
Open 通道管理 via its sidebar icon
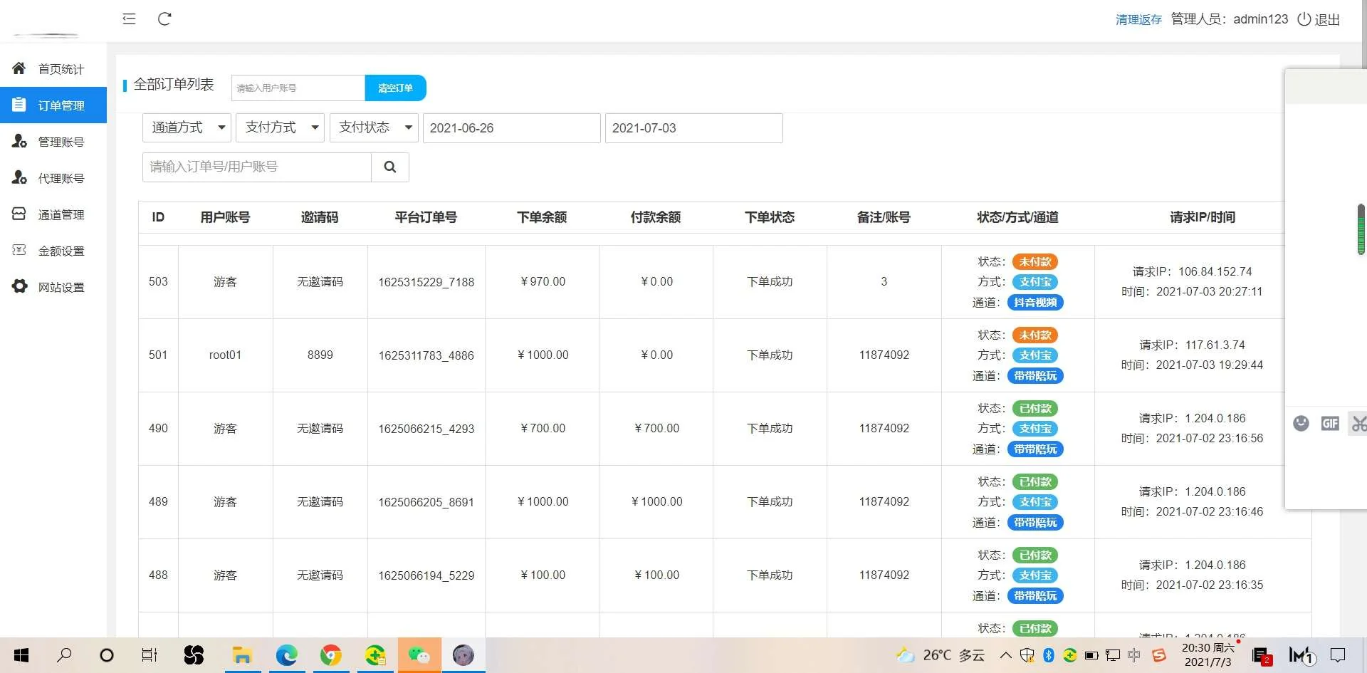(19, 214)
